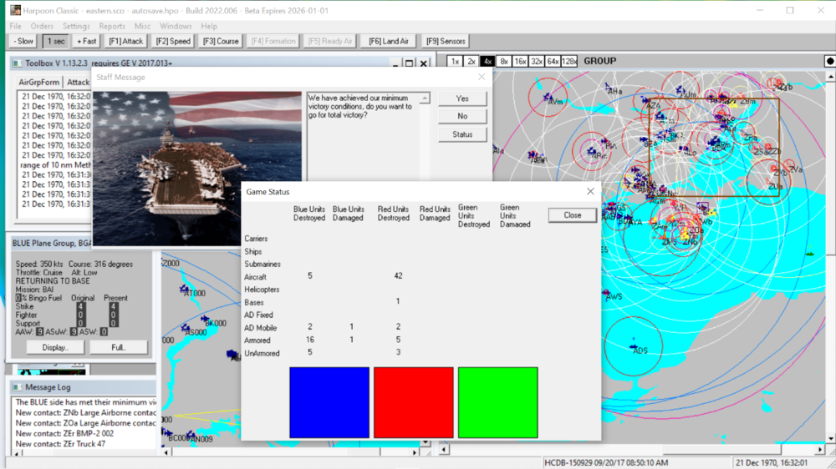Close the Game Status window with X
Viewport: 836px width, 469px height.
[x=590, y=192]
